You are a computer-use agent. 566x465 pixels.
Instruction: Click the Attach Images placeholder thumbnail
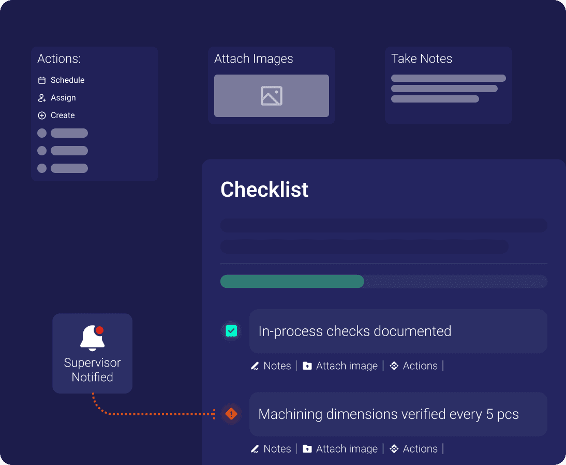point(272,96)
